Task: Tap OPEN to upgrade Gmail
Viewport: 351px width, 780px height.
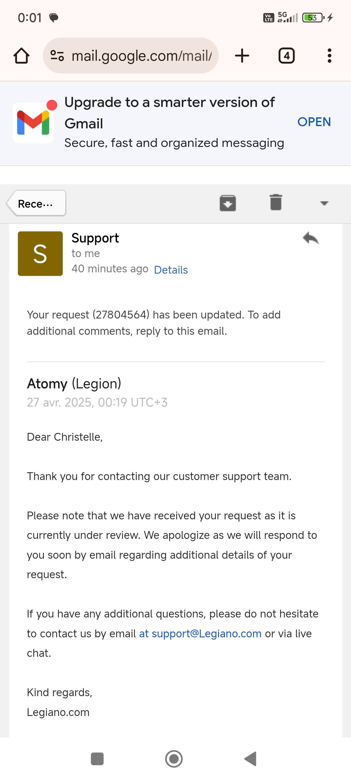Action: click(314, 122)
